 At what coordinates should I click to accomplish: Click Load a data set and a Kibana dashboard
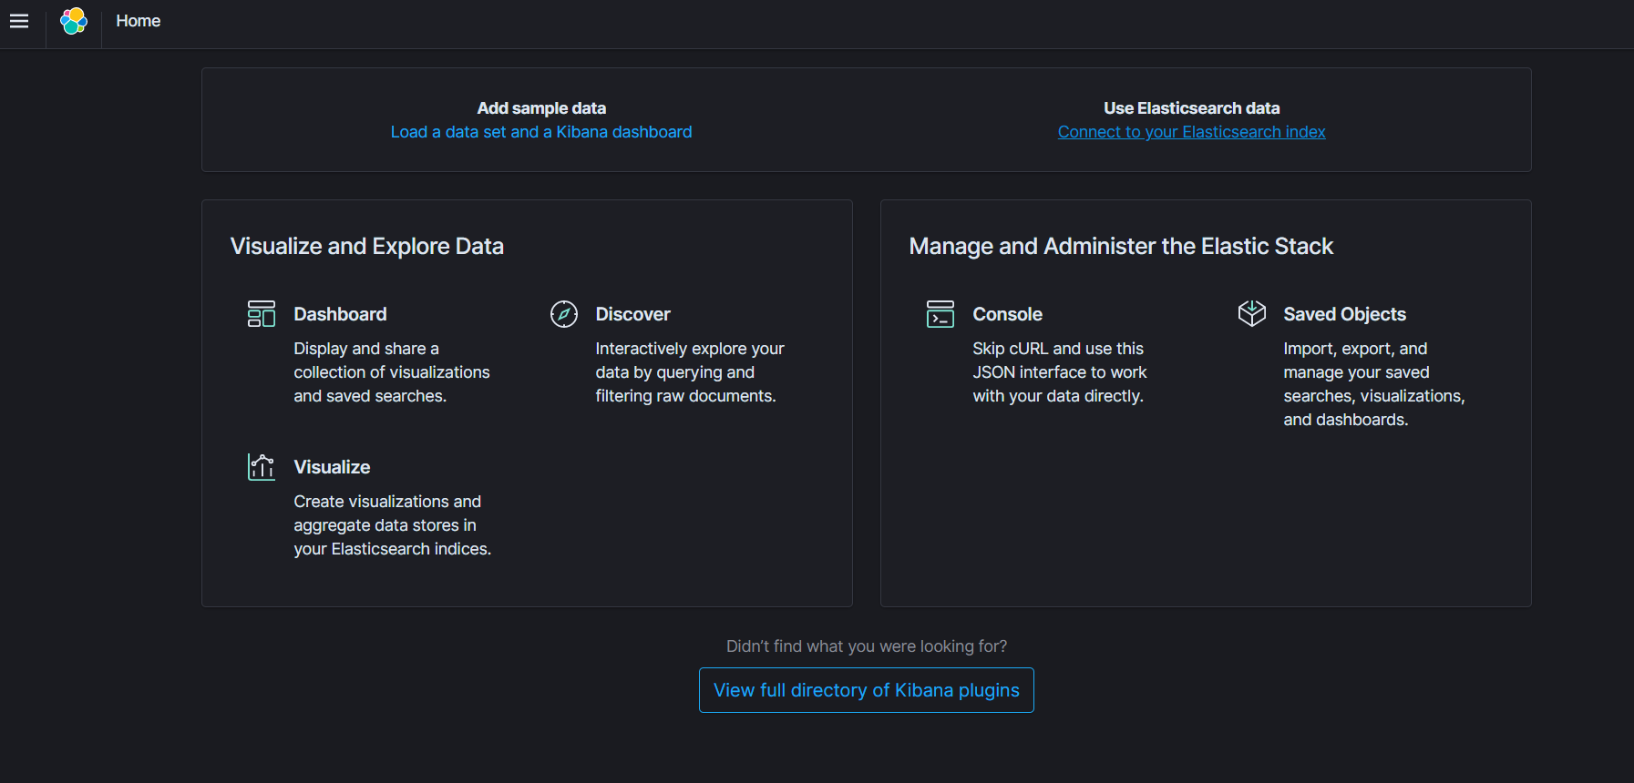(541, 132)
